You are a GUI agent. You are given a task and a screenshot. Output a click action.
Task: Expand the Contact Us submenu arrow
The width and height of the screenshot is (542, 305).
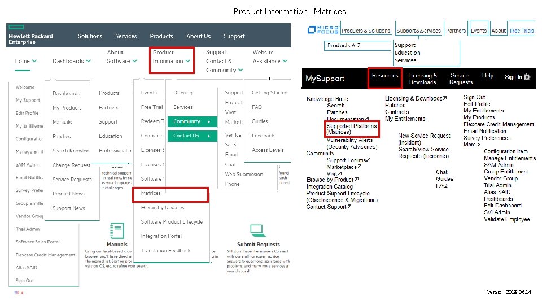pyautogui.click(x=209, y=136)
